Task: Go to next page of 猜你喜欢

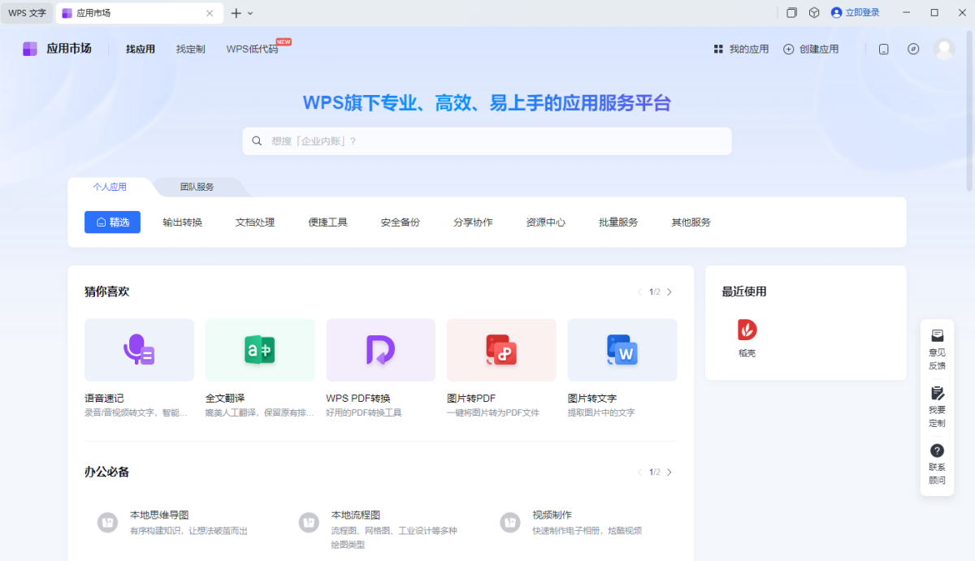Action: [x=669, y=292]
